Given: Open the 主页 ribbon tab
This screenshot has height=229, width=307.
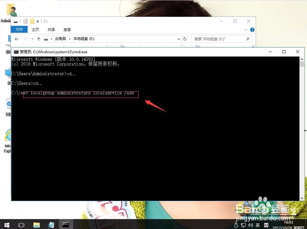Looking at the screenshot, I should (x=35, y=30).
